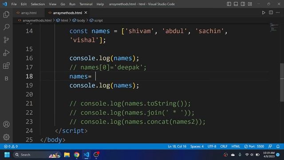This screenshot has width=284, height=160.
Task: Open the Accounts menu icon
Action: 6,124
